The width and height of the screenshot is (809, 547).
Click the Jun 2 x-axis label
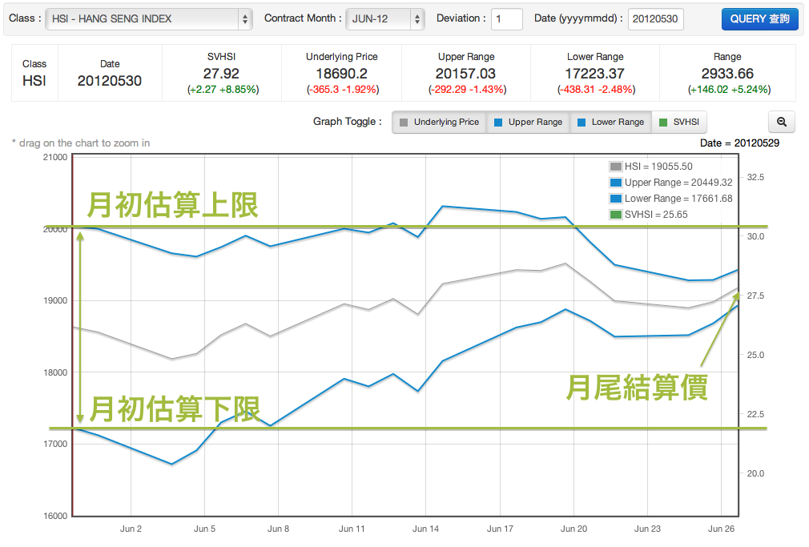[131, 529]
